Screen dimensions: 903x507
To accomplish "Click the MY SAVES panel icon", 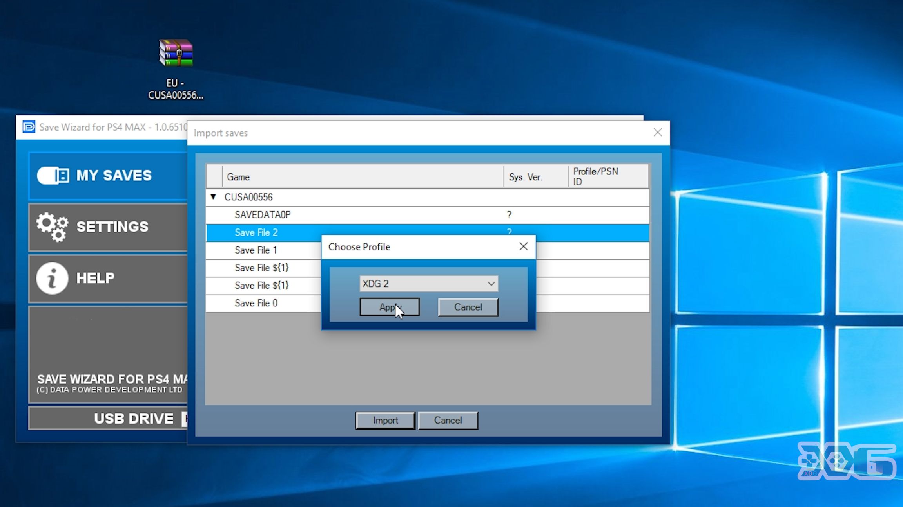I will 54,175.
